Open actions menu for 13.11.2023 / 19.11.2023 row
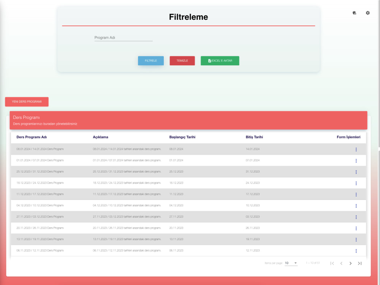 pos(356,239)
